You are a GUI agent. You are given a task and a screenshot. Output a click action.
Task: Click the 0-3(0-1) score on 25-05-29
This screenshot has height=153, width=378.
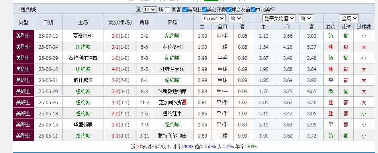click(x=120, y=92)
